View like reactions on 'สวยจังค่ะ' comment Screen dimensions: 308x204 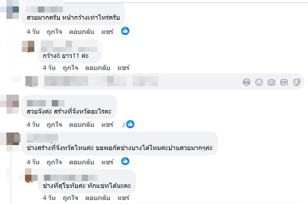pos(128,125)
